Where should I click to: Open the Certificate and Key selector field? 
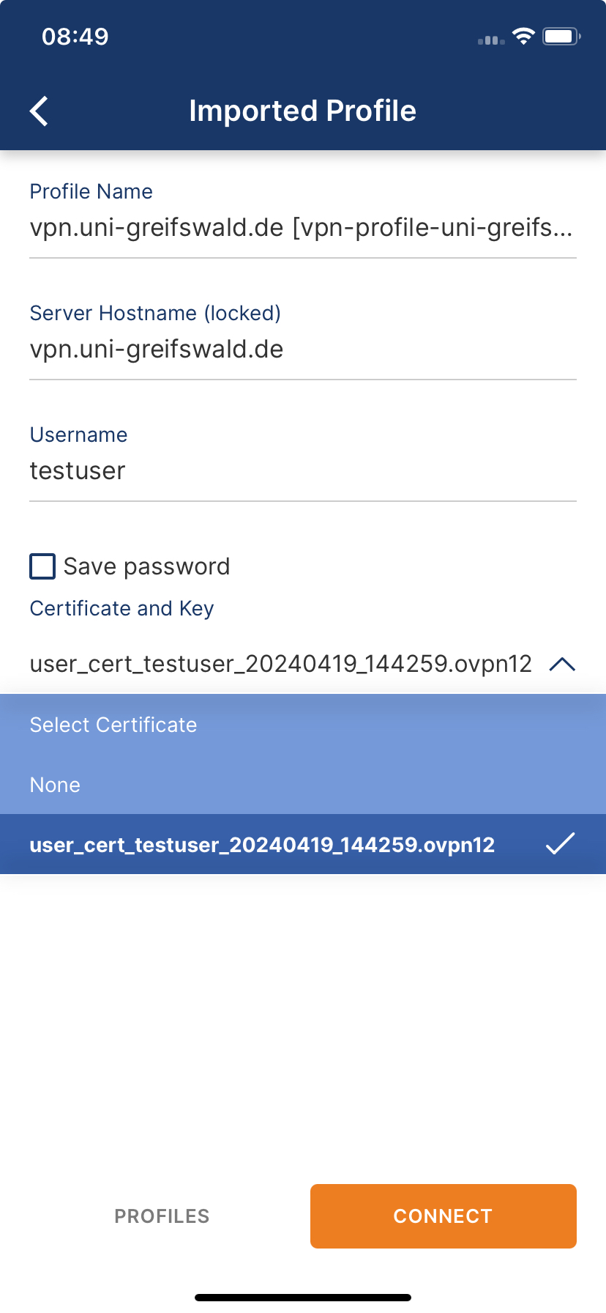pos(281,664)
